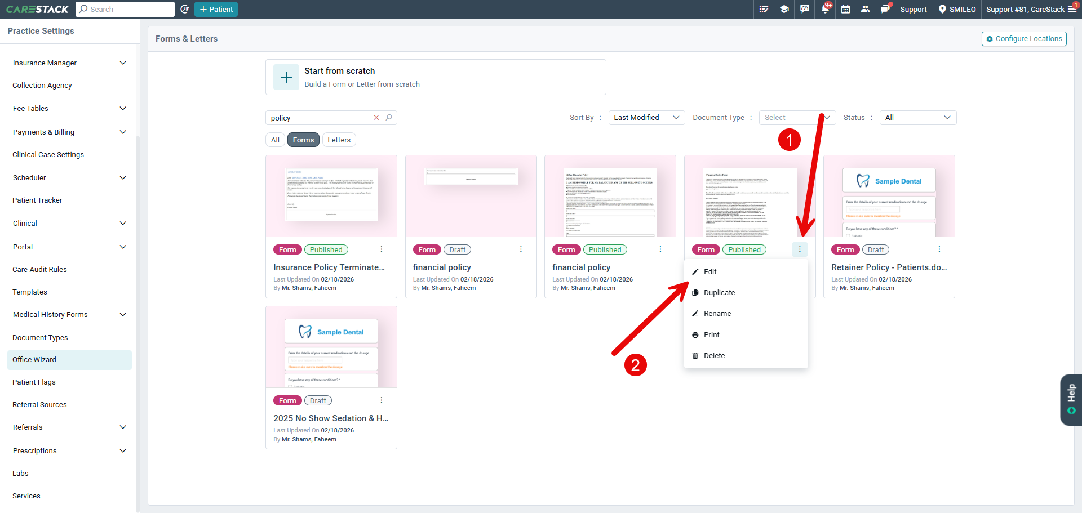Viewport: 1082px width, 513px height.
Task: Open the Status All dropdown
Action: (917, 118)
